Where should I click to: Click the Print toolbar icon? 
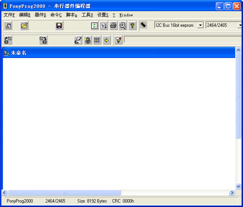click(113, 26)
